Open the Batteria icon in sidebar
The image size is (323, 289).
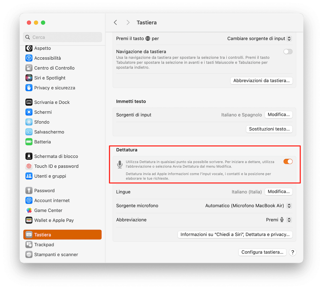pyautogui.click(x=29, y=142)
